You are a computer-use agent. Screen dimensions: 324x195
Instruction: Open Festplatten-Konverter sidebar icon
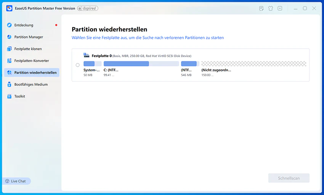tap(9, 61)
